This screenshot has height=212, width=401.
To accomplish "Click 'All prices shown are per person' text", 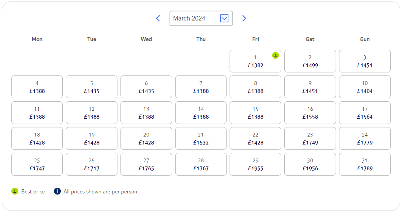I will (x=100, y=192).
